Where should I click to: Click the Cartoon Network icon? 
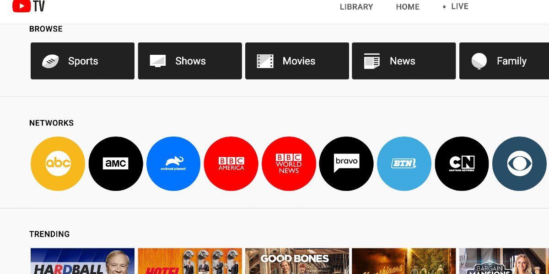[462, 163]
